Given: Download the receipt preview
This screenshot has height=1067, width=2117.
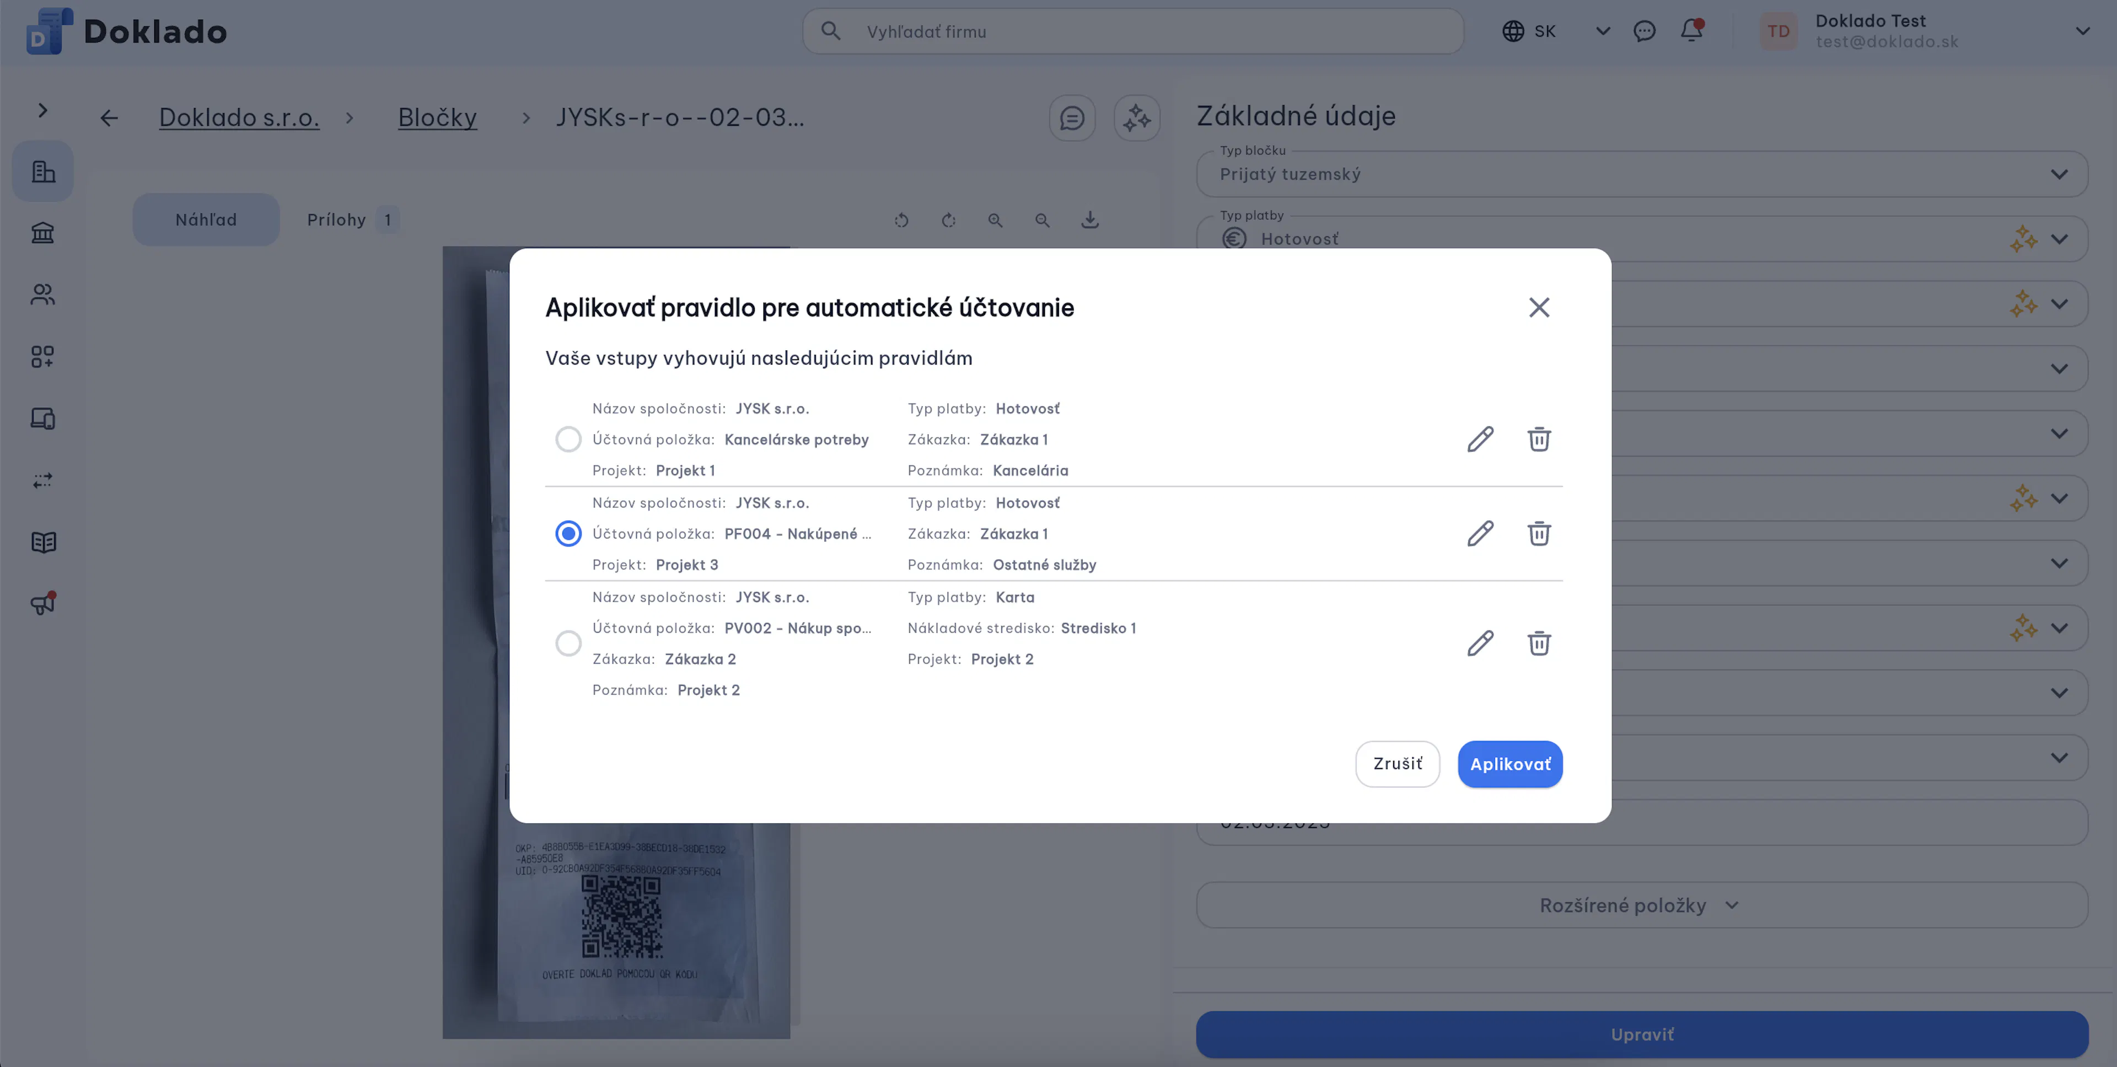Looking at the screenshot, I should pyautogui.click(x=1090, y=219).
